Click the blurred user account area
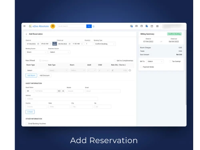This screenshot has height=150, width=200. pos(173,26)
